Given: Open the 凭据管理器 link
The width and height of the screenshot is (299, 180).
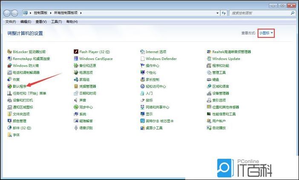Looking at the screenshot, I should point(87,86).
